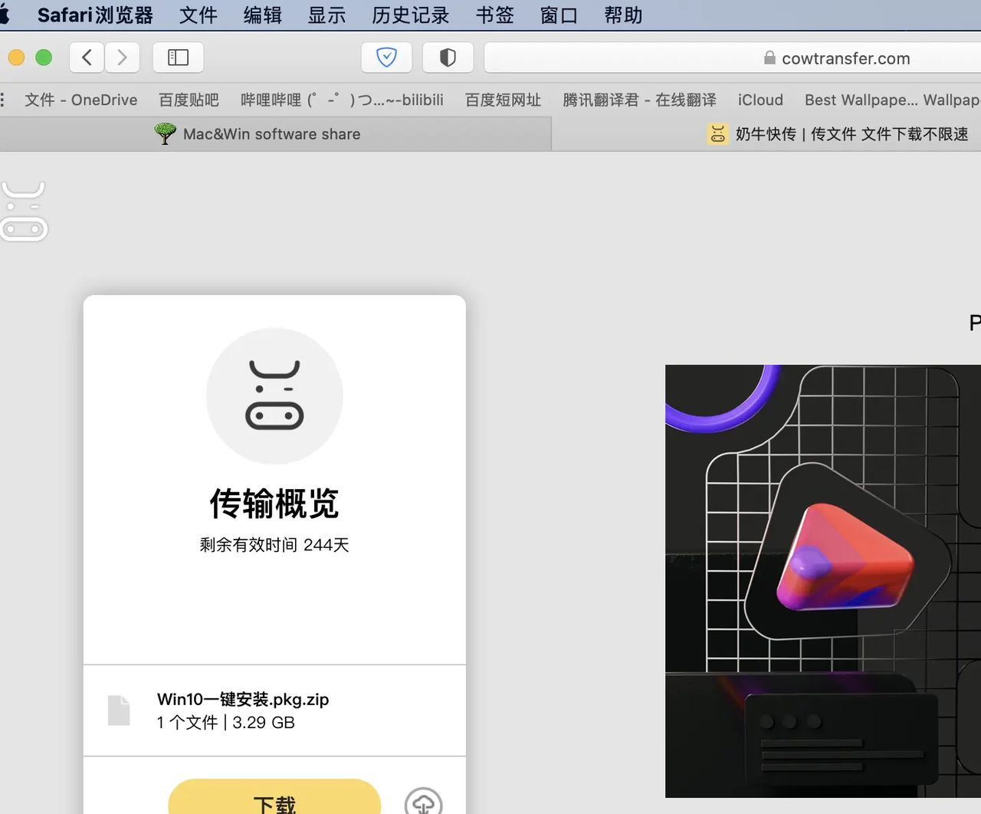Screen dimensions: 981x814
Task: Click the tree favicon on Mac&Win tab
Action: [x=165, y=133]
